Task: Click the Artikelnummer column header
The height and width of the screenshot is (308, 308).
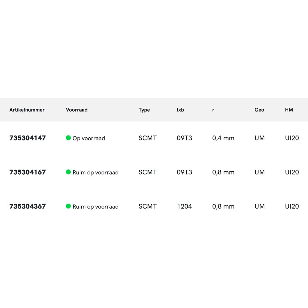Action: click(x=27, y=110)
